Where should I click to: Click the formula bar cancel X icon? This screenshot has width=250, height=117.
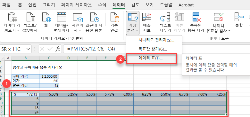[x=42, y=49]
